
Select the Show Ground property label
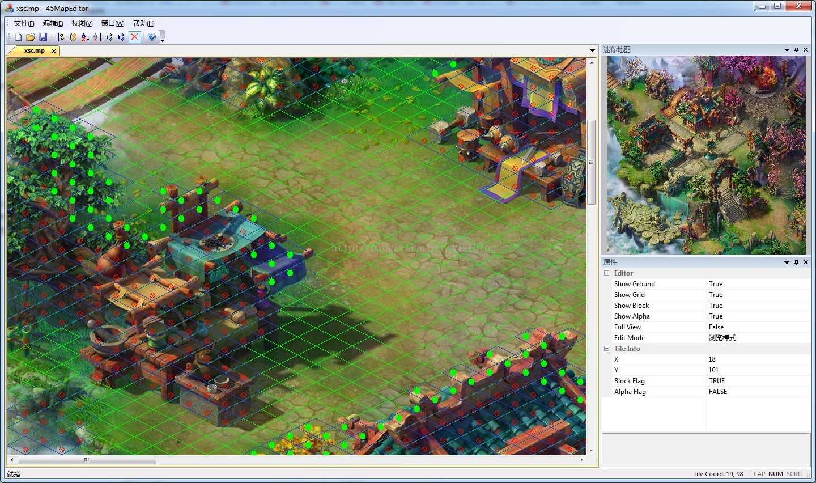point(634,284)
